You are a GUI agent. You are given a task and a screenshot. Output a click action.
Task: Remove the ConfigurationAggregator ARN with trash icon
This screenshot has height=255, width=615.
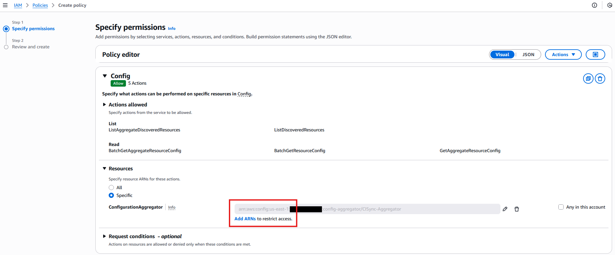coord(517,209)
